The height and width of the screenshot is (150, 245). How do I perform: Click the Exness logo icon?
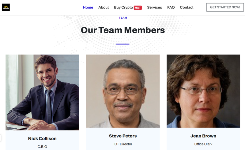click(6, 7)
